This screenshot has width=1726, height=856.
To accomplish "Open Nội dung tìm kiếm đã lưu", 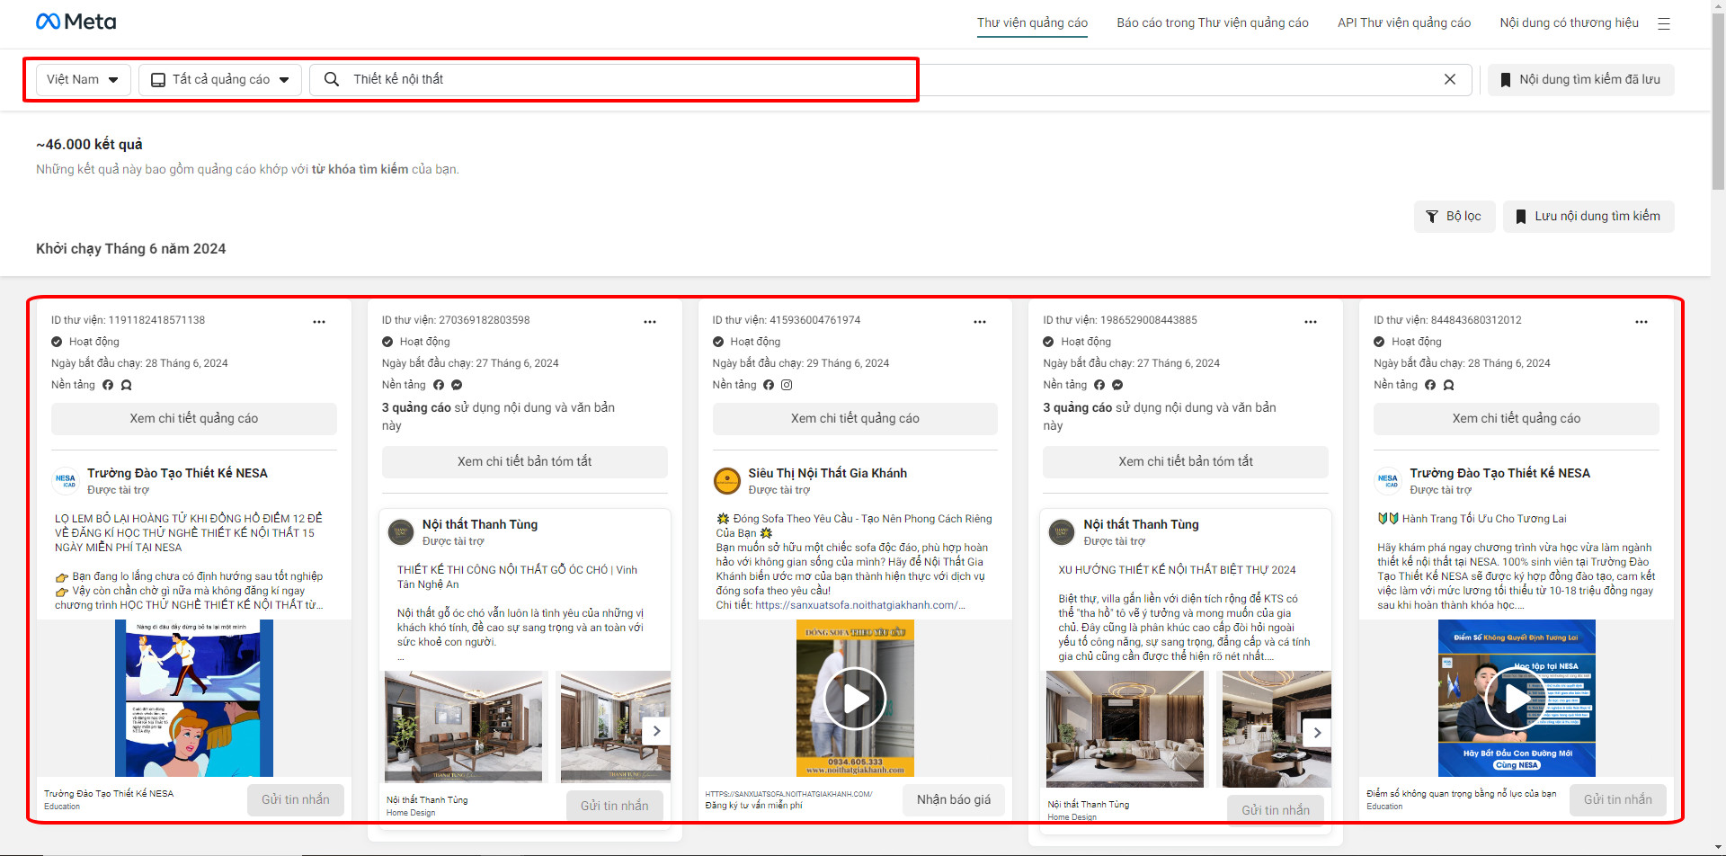I will tap(1580, 79).
